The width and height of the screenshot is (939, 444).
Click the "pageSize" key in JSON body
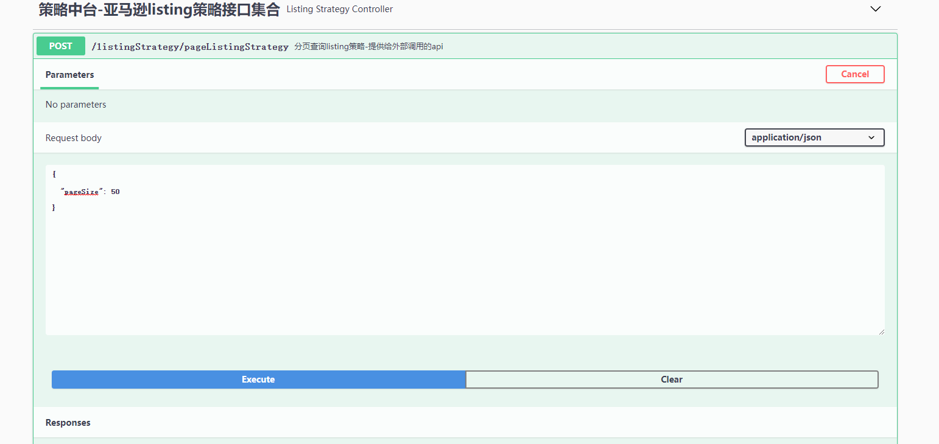pos(82,192)
